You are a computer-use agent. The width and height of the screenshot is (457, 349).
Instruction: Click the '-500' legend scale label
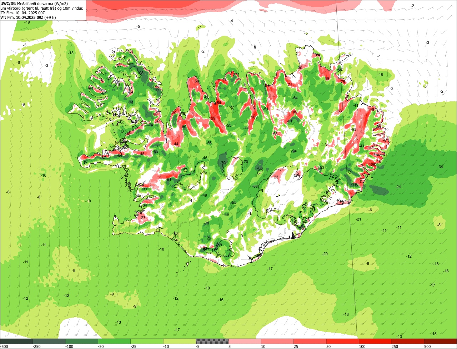4,347
